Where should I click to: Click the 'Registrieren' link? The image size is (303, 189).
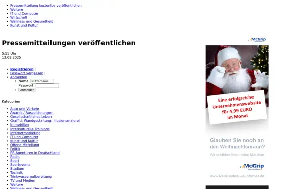coord(22,69)
